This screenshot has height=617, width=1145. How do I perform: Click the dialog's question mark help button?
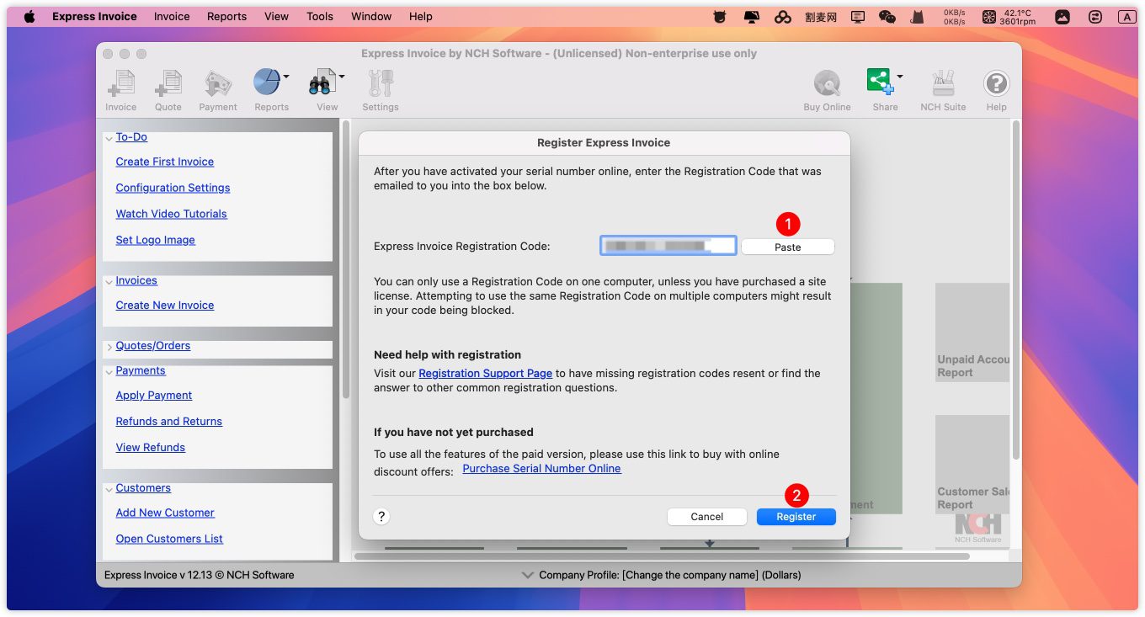click(381, 517)
